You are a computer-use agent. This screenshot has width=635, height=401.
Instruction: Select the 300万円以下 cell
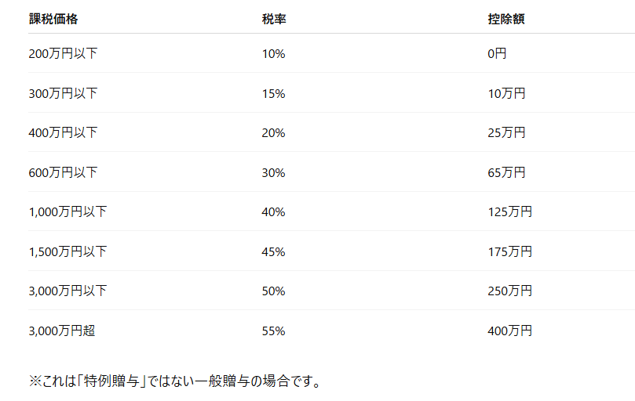63,93
